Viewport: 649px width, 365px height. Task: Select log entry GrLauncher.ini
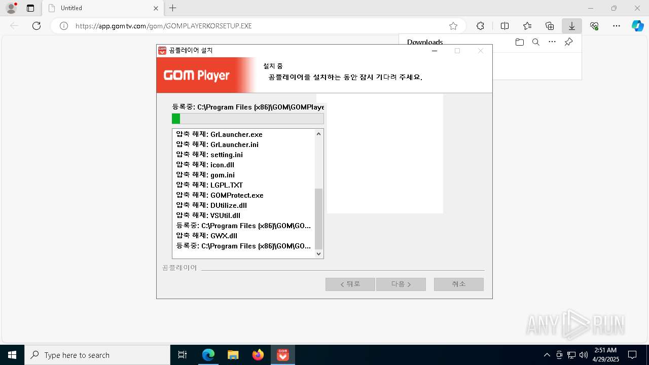pyautogui.click(x=217, y=144)
